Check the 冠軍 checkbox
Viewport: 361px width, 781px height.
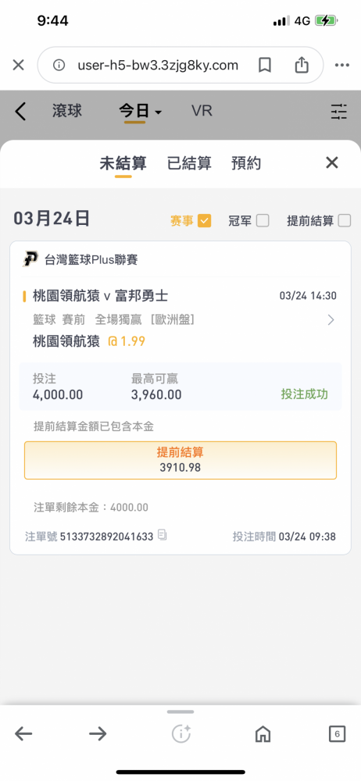tap(263, 221)
